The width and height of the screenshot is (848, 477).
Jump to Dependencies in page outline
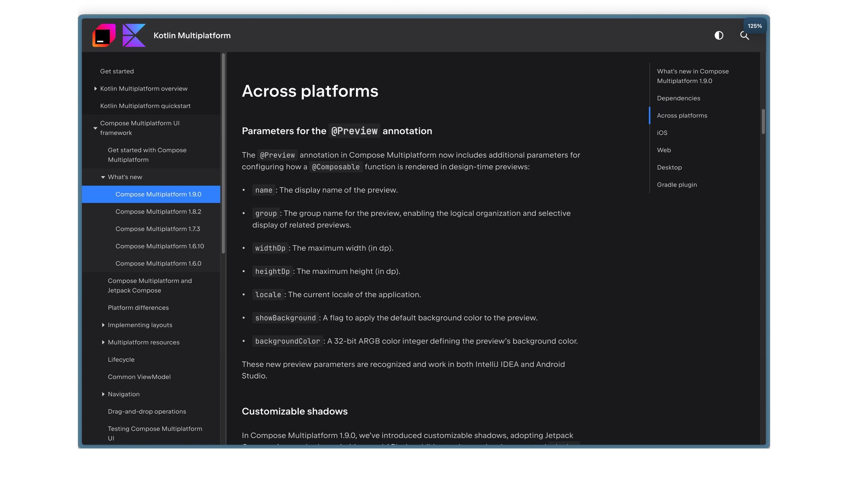(678, 98)
